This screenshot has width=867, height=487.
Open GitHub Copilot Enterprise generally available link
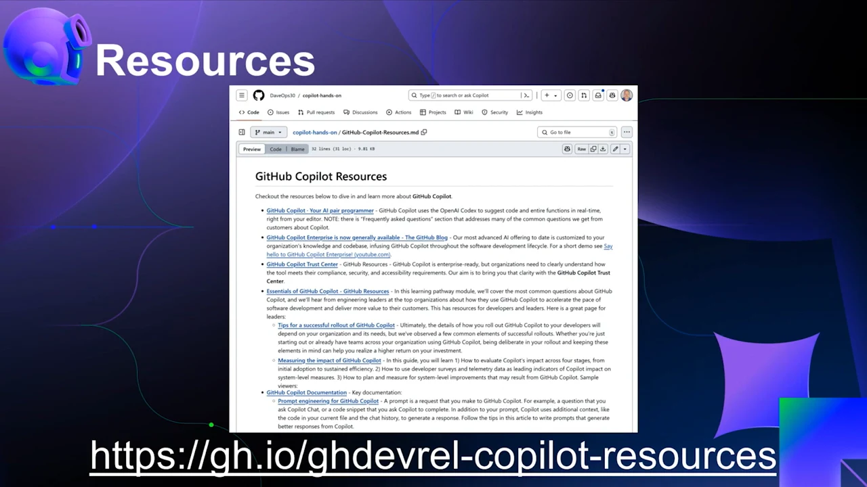pos(357,237)
